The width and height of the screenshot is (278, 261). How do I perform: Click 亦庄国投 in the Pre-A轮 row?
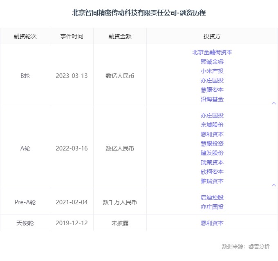point(212,207)
